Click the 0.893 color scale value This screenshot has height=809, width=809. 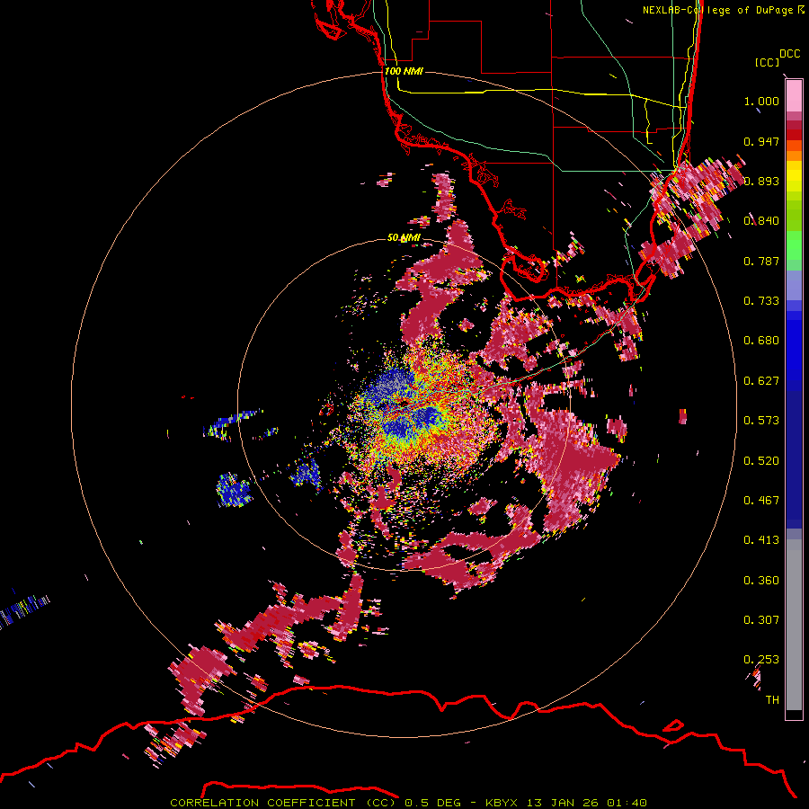click(x=761, y=181)
